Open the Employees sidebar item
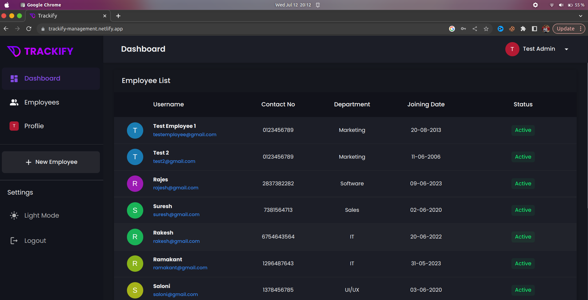588x300 pixels. (x=51, y=102)
